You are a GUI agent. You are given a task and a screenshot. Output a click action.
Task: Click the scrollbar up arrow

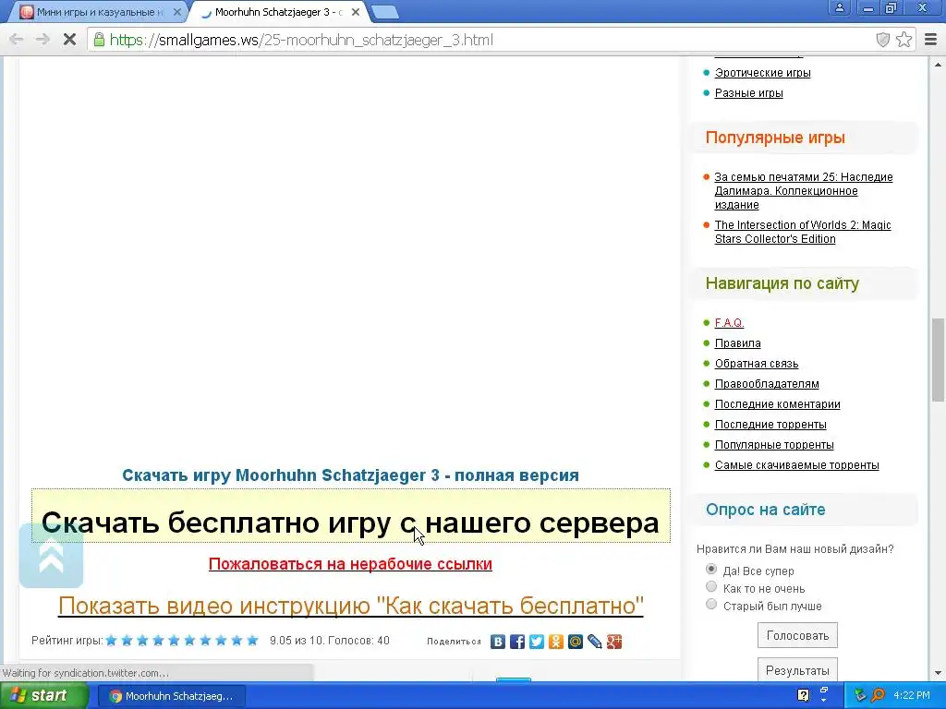click(x=939, y=64)
